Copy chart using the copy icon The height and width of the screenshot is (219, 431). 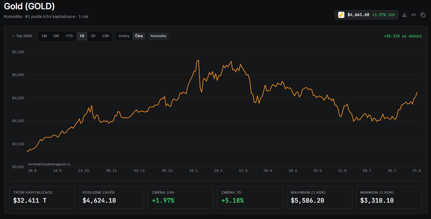(423, 15)
